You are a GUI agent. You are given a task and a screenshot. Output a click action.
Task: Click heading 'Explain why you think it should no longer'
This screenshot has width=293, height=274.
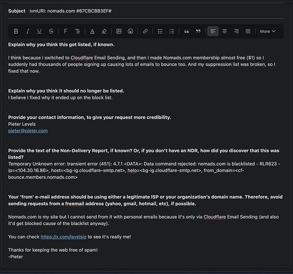tap(66, 91)
